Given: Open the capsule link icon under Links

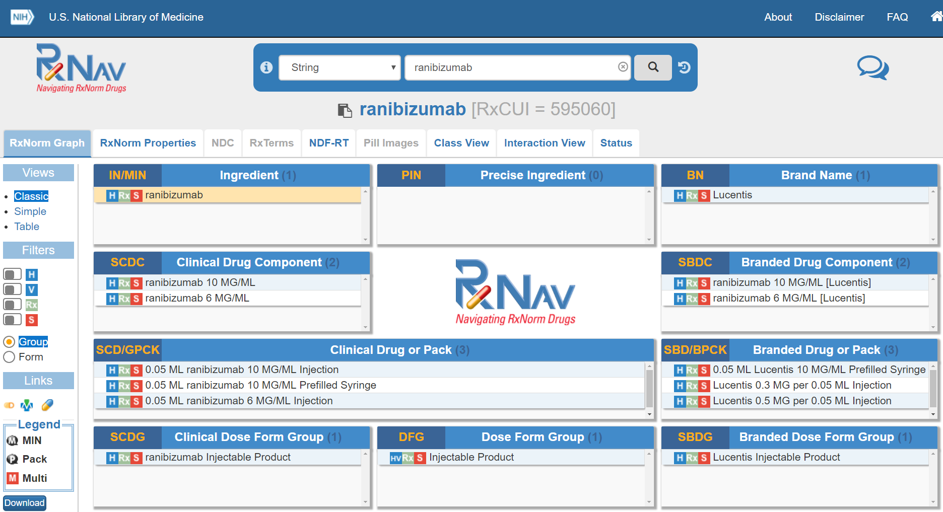Looking at the screenshot, I should point(47,405).
